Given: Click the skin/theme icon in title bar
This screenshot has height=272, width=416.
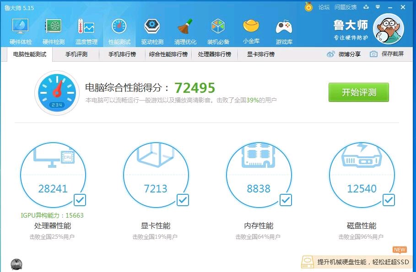Looking at the screenshot, I should tap(366, 7).
